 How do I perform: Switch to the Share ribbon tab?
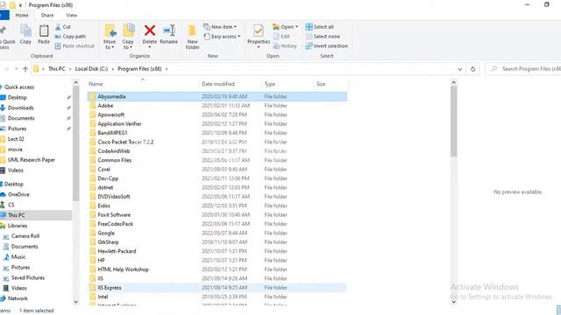47,16
